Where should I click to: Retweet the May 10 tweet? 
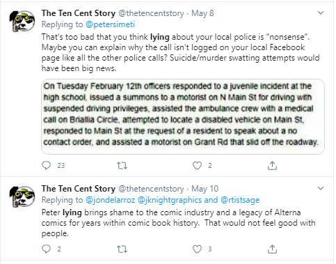tap(122, 249)
